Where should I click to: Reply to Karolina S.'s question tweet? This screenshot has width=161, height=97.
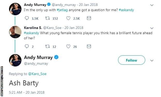[27, 46]
